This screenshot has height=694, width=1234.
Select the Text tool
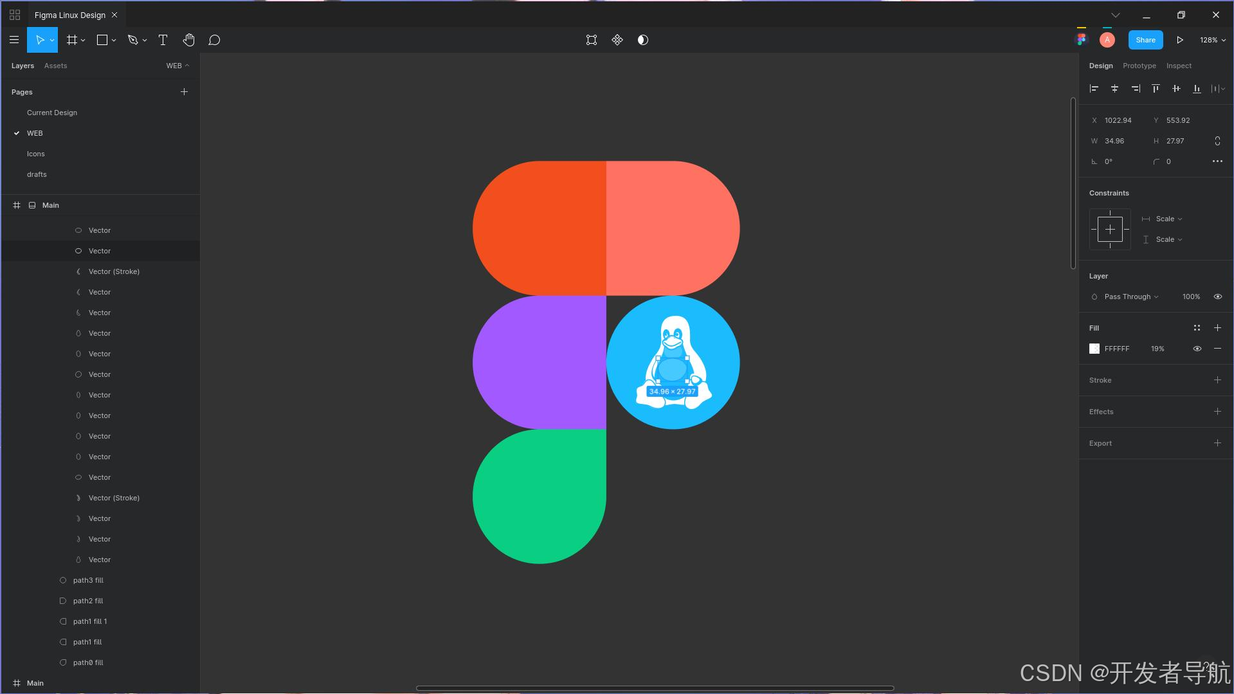[163, 40]
